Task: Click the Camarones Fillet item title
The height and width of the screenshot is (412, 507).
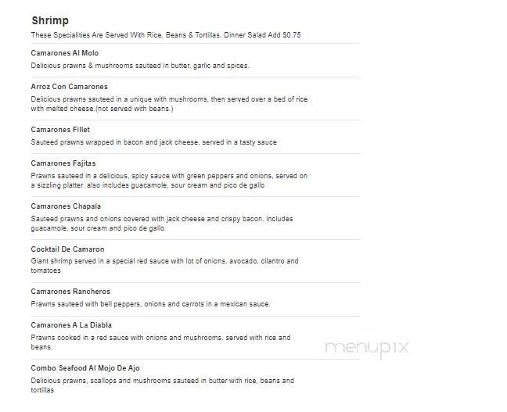Action: (60, 130)
